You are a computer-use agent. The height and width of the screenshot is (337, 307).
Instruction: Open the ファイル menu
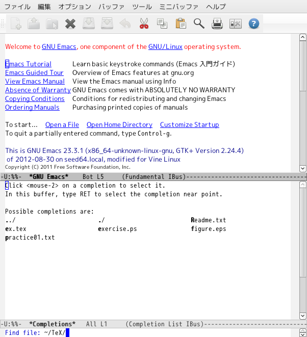(x=17, y=7)
